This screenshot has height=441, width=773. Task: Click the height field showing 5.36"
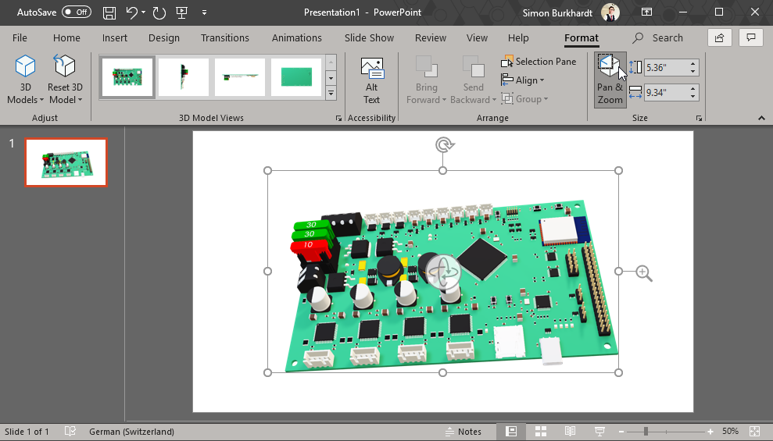(665, 67)
